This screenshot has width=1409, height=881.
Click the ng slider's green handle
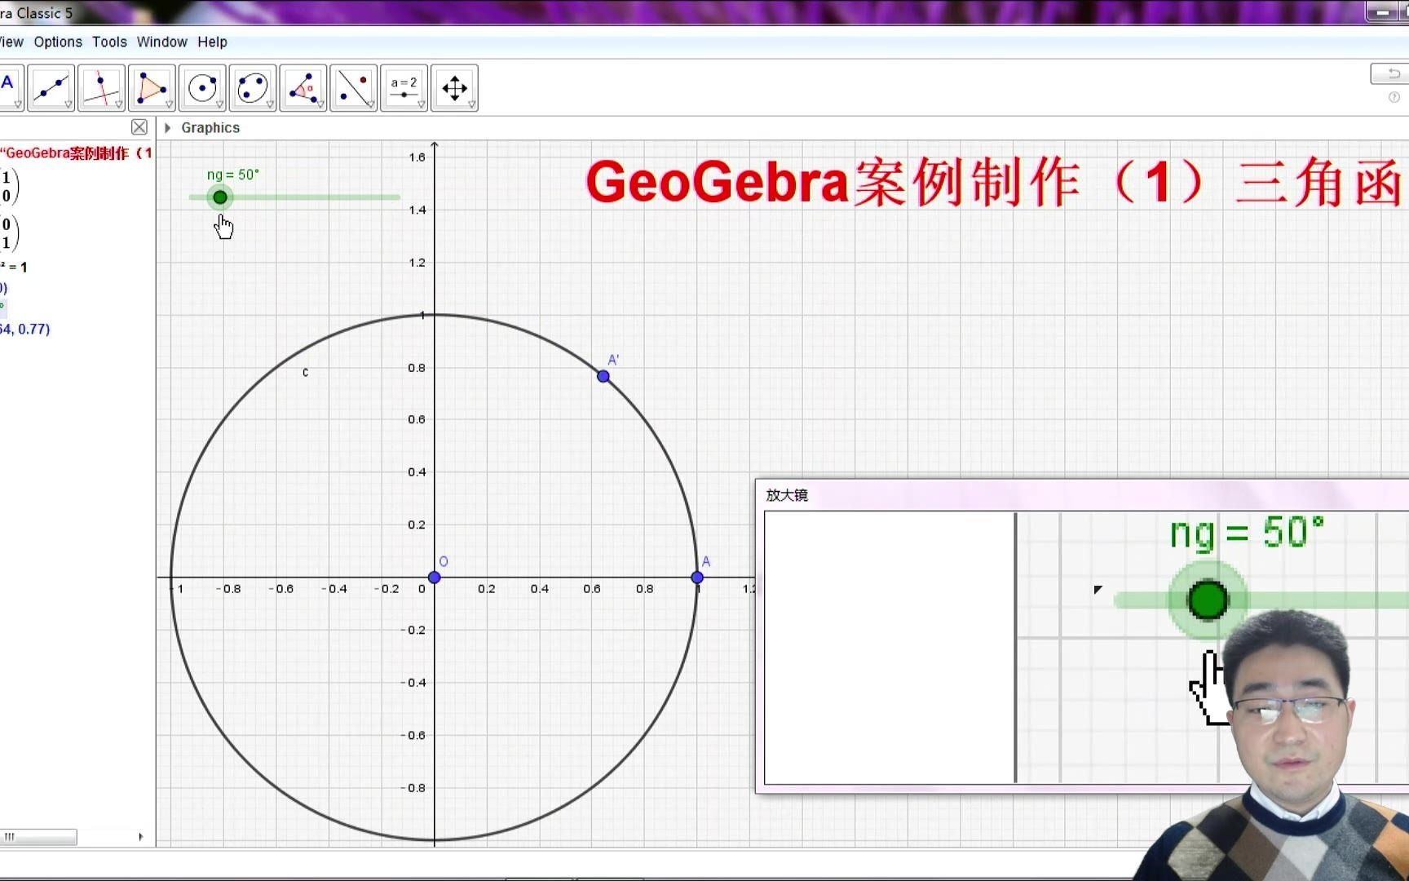coord(220,197)
